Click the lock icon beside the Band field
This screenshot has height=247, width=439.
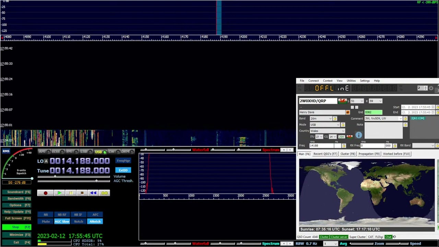click(x=335, y=119)
